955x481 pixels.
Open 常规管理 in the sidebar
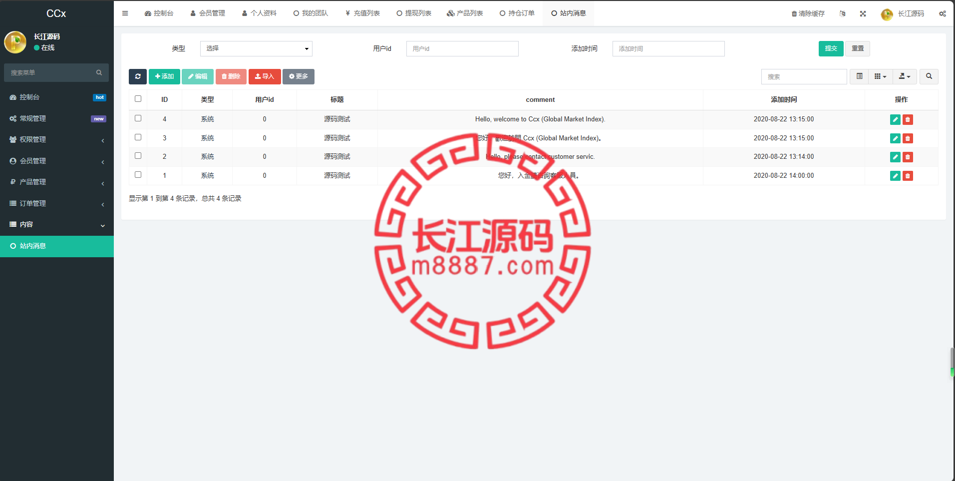click(57, 118)
